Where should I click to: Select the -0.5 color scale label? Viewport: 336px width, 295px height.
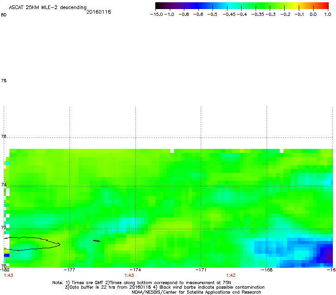(212, 15)
